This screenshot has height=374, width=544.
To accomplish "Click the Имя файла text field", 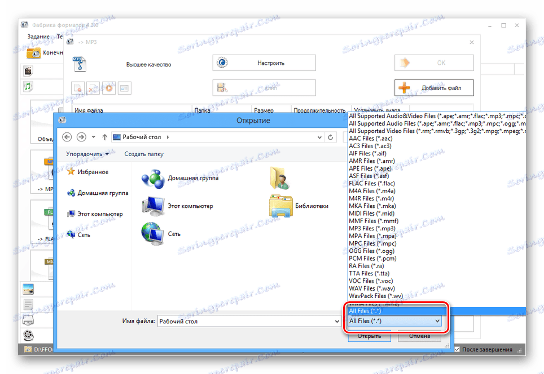I will coord(246,322).
